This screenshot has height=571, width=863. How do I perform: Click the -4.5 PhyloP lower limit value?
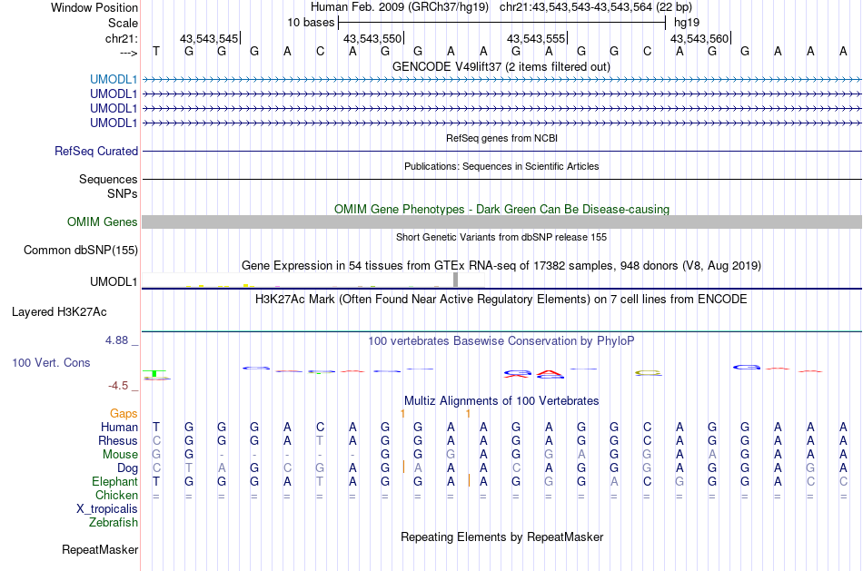[118, 386]
